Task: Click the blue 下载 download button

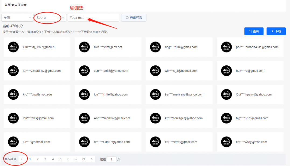Action: tap(276, 31)
